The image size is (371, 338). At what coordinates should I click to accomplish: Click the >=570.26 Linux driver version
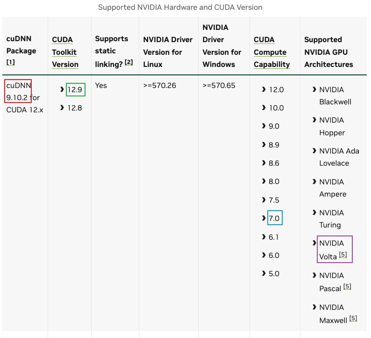[x=160, y=86]
